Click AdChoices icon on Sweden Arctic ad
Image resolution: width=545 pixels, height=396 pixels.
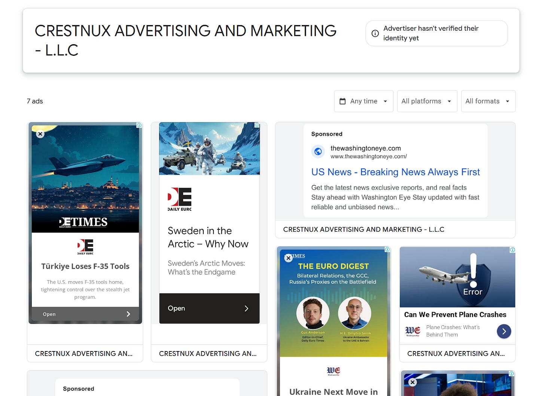pyautogui.click(x=257, y=125)
